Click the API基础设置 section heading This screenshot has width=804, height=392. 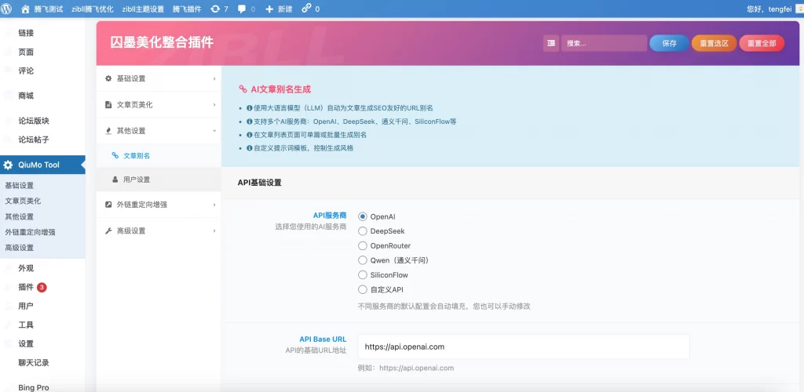point(259,182)
